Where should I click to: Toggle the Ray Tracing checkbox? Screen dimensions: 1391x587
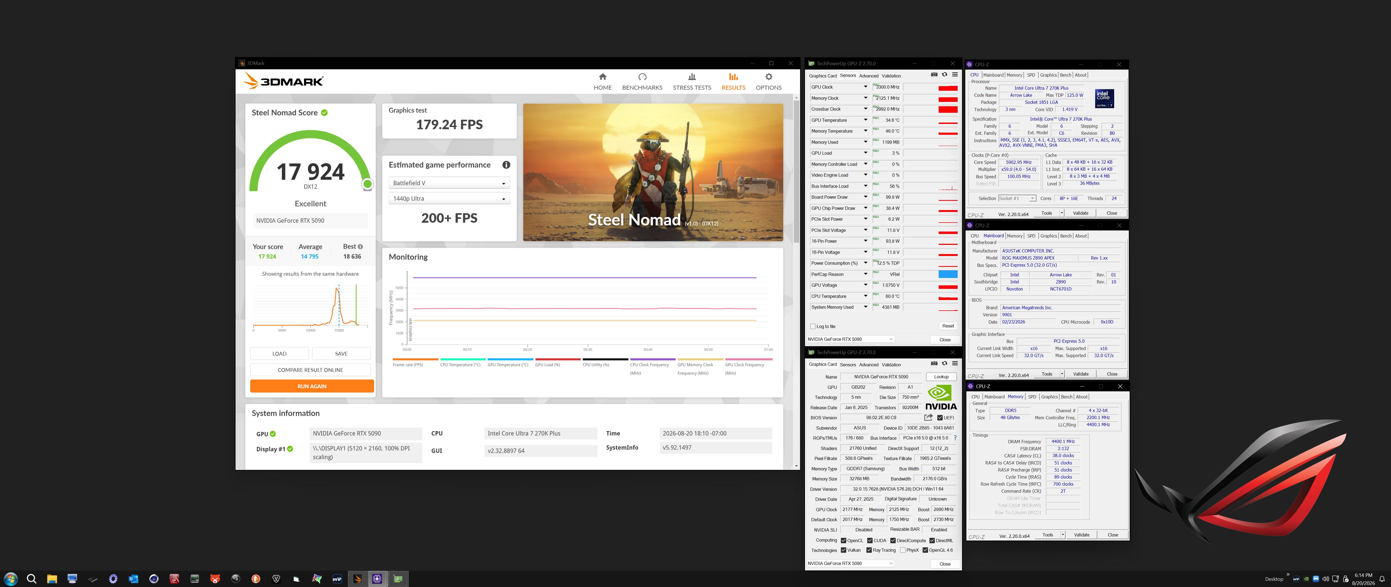(x=869, y=550)
